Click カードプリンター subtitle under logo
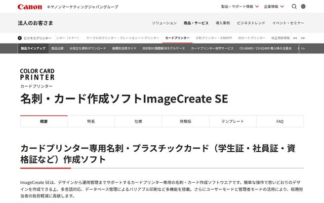 point(36,86)
